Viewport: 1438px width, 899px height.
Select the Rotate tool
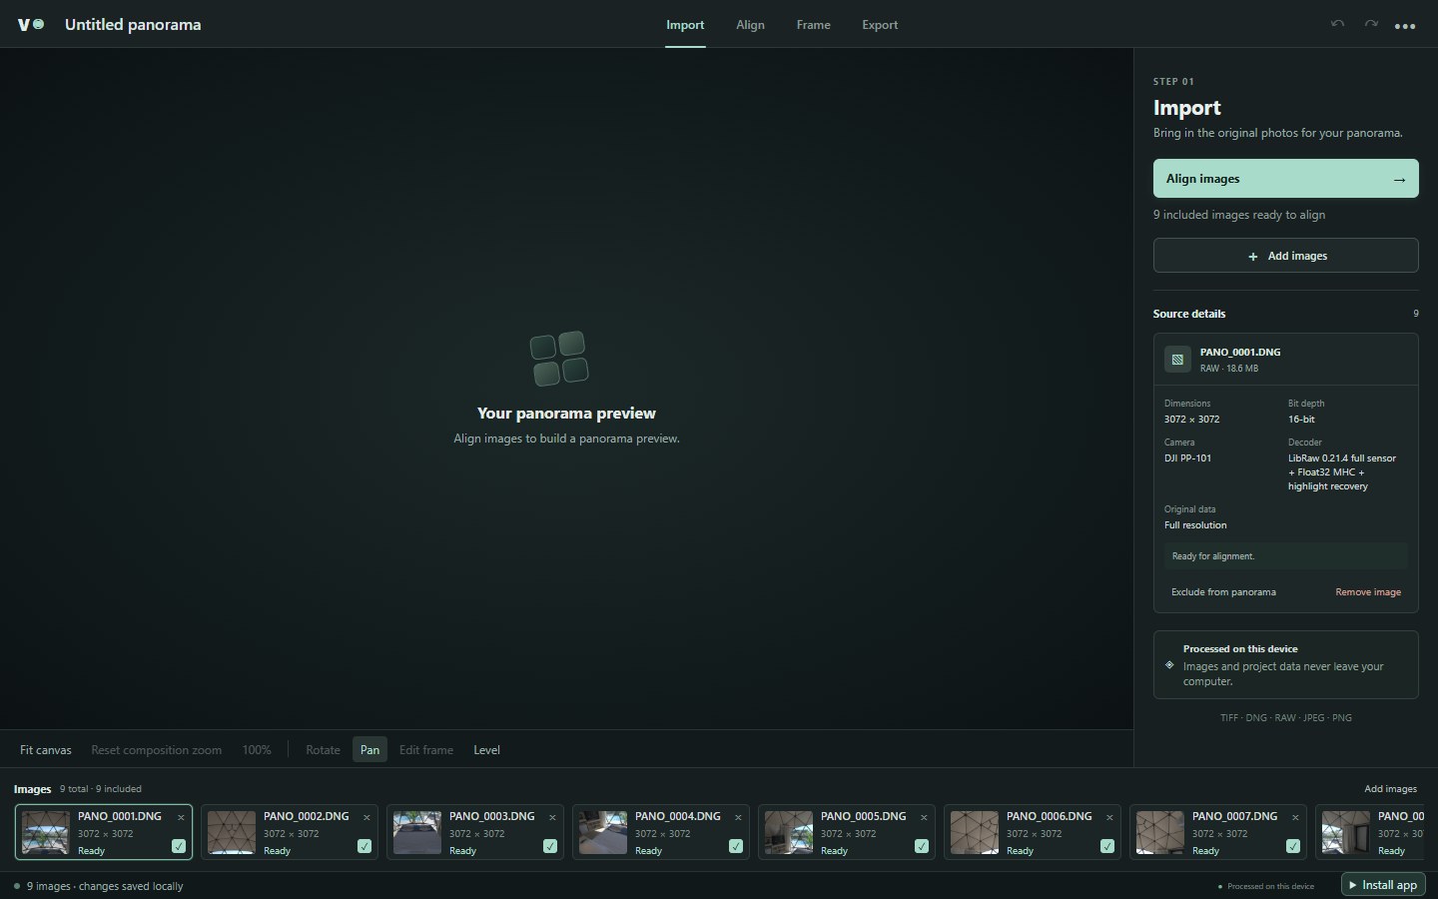(x=323, y=750)
